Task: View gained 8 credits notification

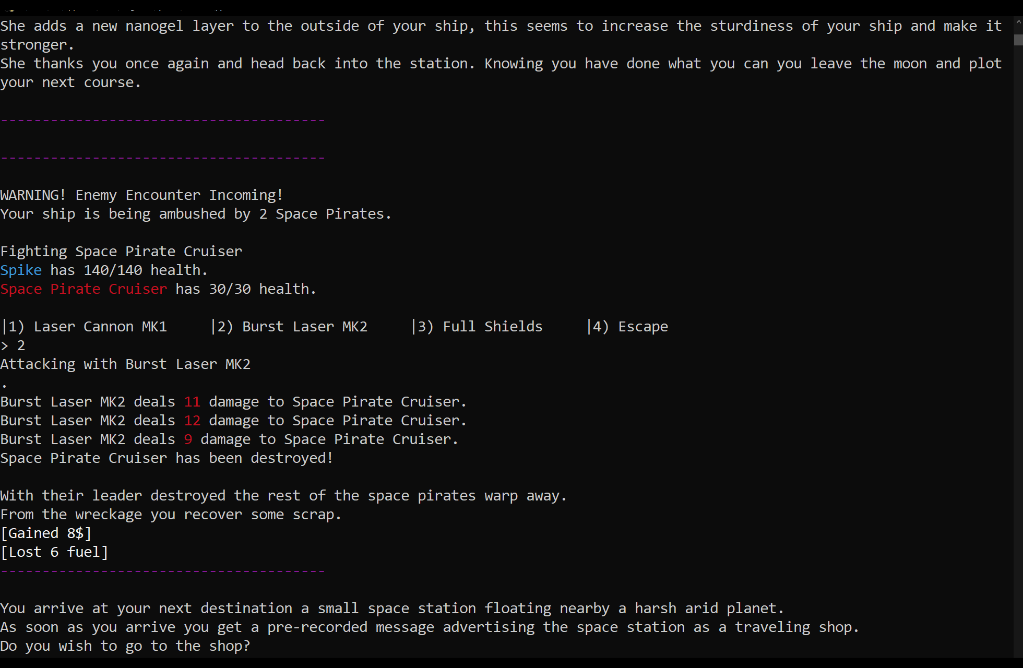Action: (x=46, y=533)
